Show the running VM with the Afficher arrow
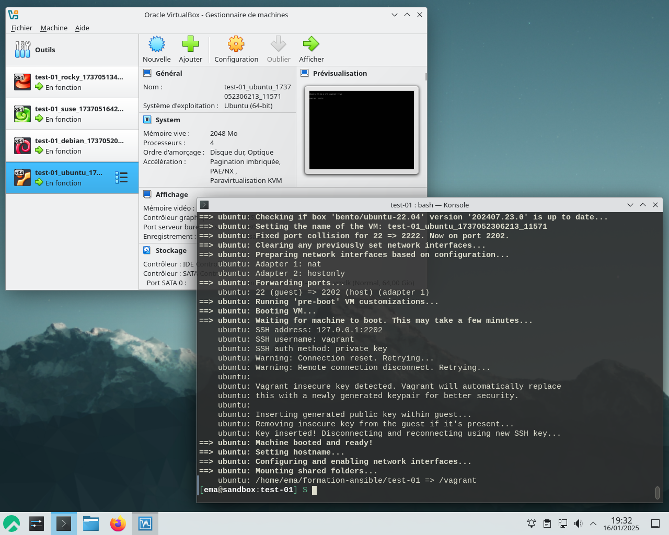Viewport: 669px width, 535px height. tap(311, 49)
